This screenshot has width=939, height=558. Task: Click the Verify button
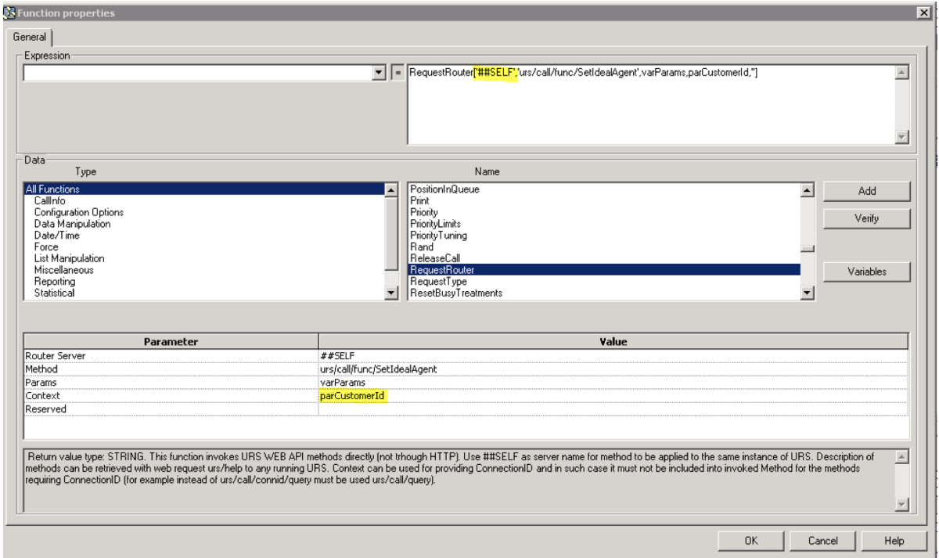point(865,219)
